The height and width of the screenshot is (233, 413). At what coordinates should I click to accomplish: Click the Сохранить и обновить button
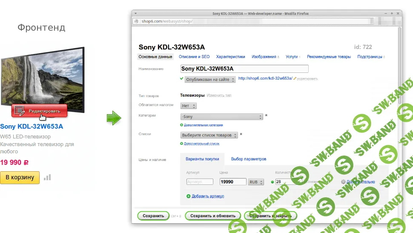tap(212, 216)
